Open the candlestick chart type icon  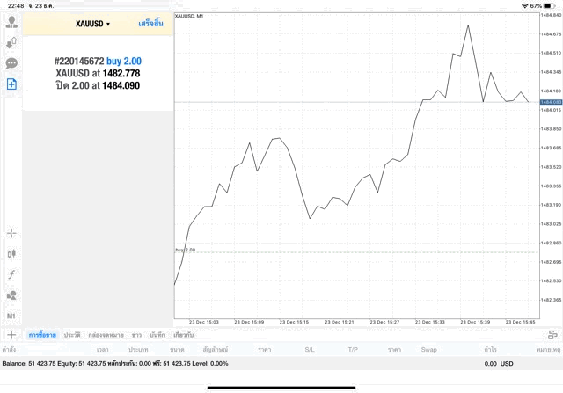11,253
